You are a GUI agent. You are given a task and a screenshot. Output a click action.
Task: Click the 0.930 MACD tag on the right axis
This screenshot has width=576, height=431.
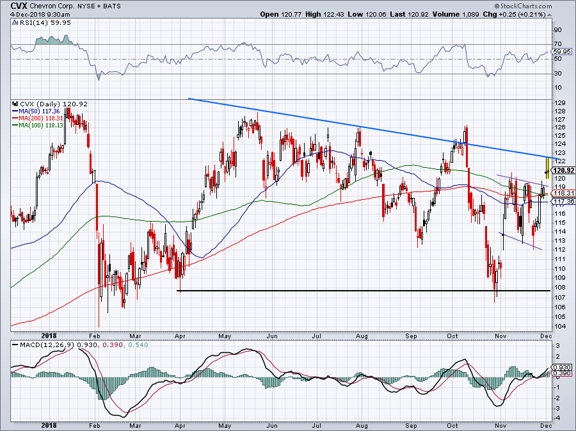coord(562,367)
